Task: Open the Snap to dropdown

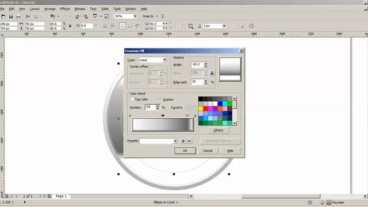Action: click(157, 16)
